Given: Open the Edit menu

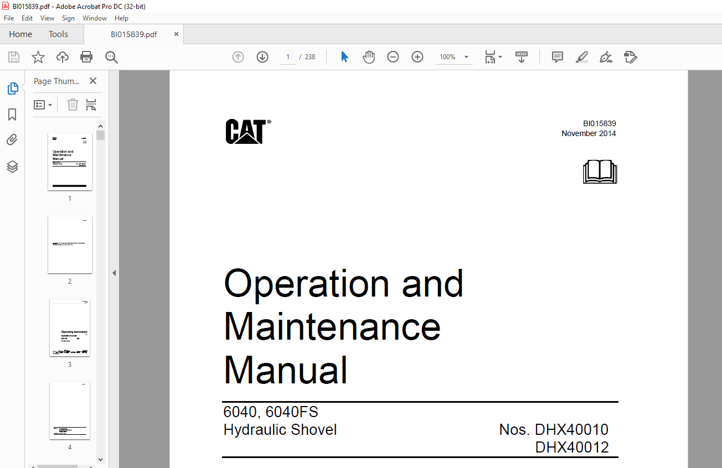Looking at the screenshot, I should (27, 18).
